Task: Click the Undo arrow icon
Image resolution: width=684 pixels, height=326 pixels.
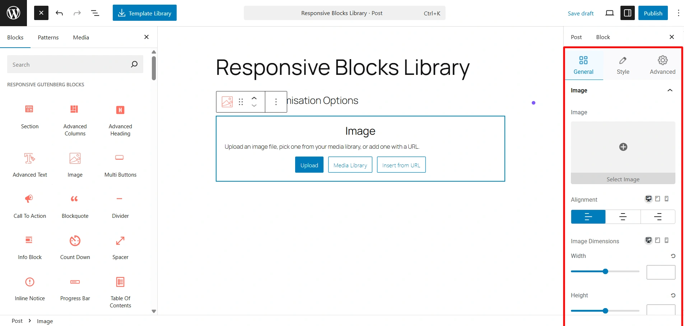Action: [59, 13]
